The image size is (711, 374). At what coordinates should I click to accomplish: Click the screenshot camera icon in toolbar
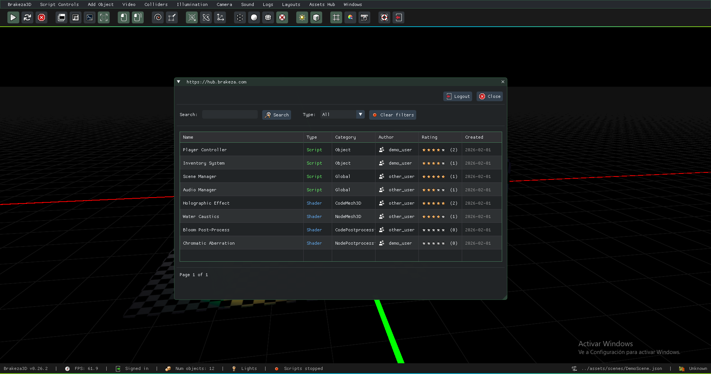pyautogui.click(x=364, y=17)
